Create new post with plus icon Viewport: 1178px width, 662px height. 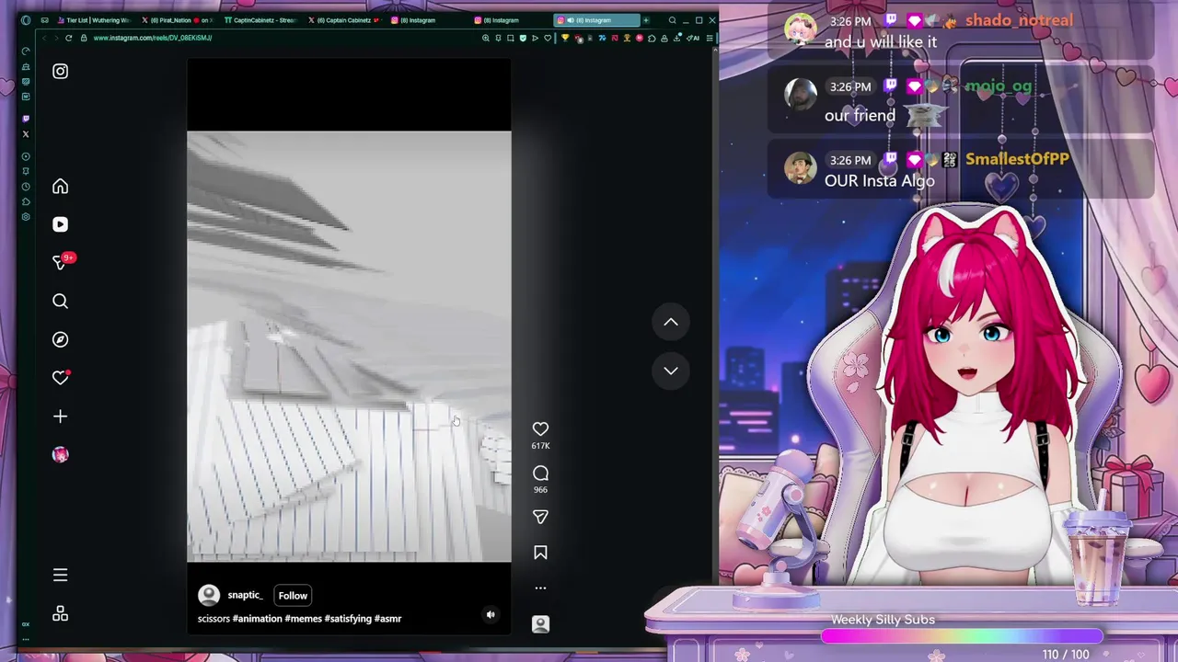pos(60,417)
